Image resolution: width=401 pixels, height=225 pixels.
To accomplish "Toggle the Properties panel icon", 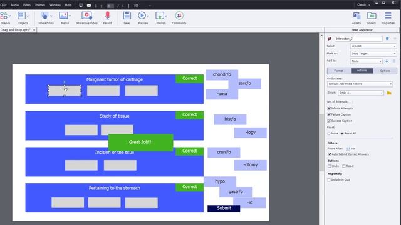I will click(388, 16).
